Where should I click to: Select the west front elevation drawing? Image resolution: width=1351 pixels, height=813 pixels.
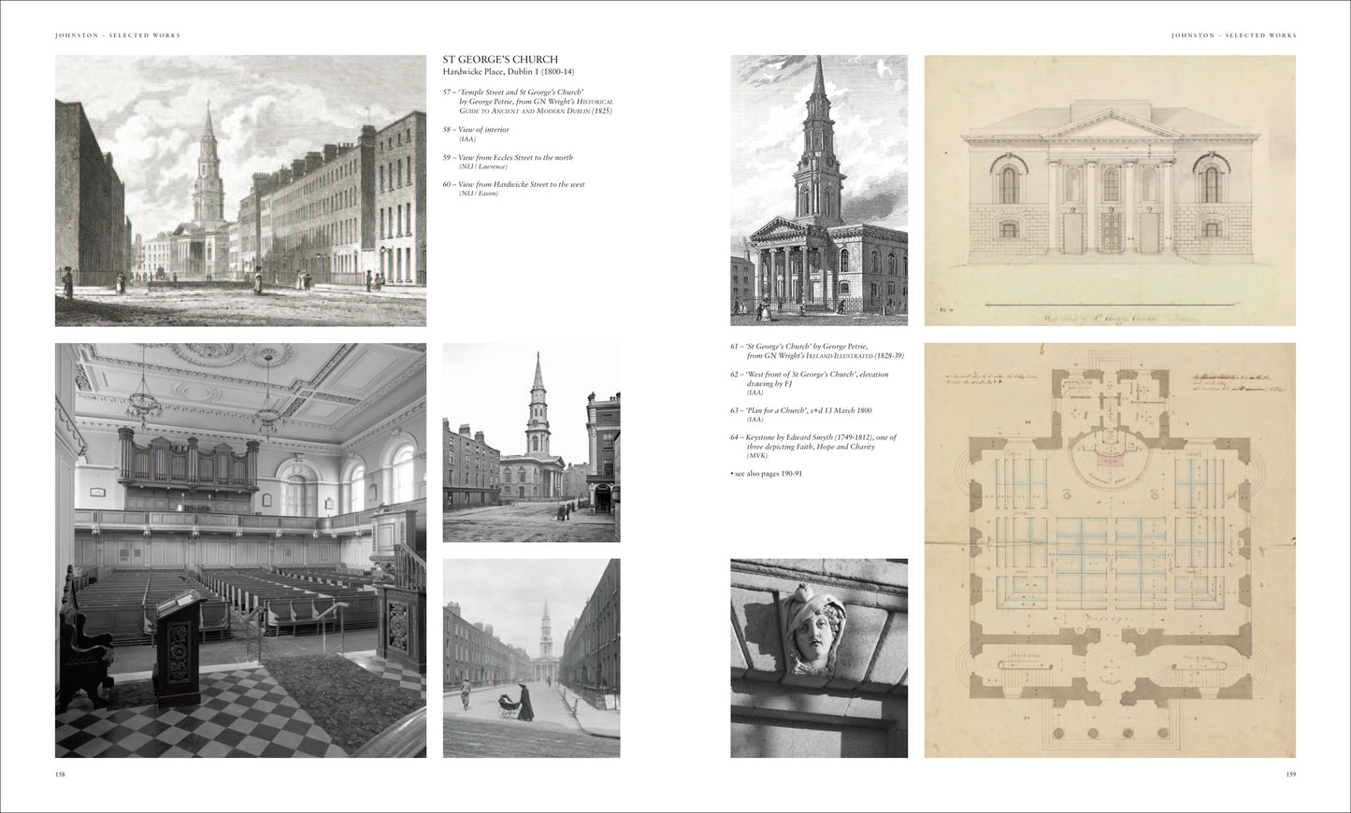pyautogui.click(x=1110, y=191)
